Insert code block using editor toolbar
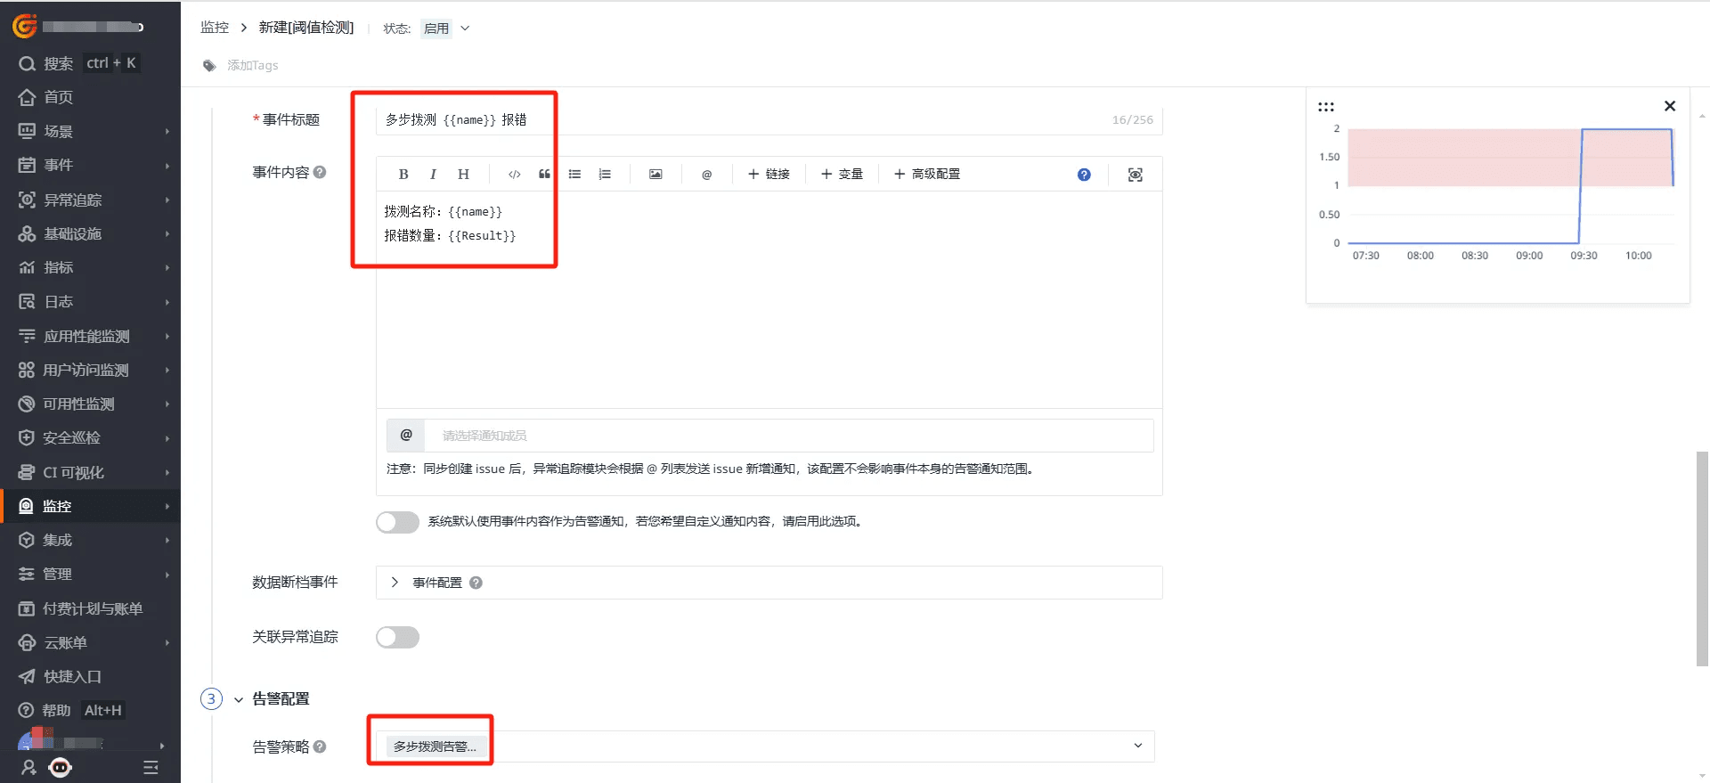Screen dimensions: 1710x783 514,175
